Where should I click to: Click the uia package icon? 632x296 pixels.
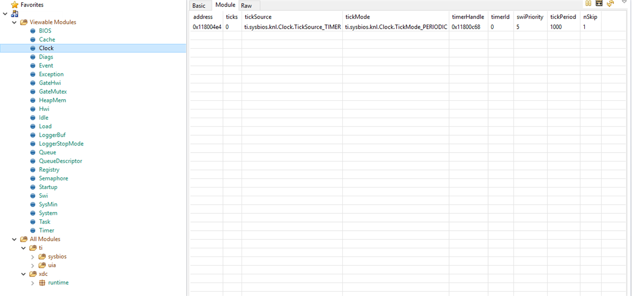[42, 265]
